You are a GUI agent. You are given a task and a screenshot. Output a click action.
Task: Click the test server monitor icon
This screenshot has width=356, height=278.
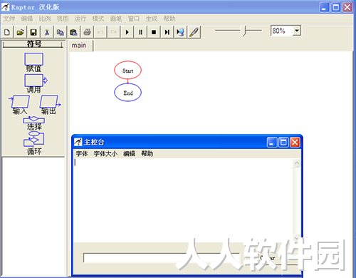[x=180, y=32]
